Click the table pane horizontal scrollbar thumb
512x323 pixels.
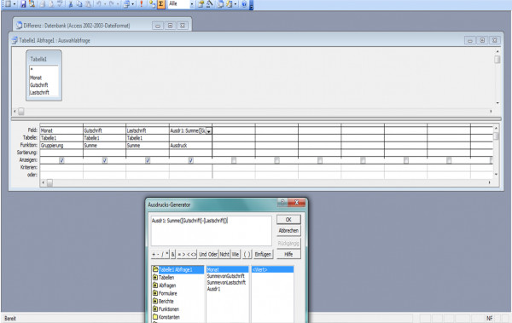pyautogui.click(x=20, y=112)
